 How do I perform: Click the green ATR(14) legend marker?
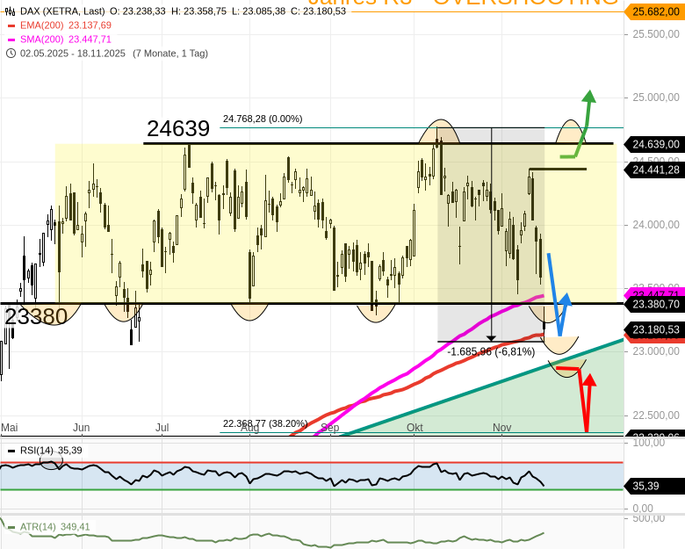11,527
